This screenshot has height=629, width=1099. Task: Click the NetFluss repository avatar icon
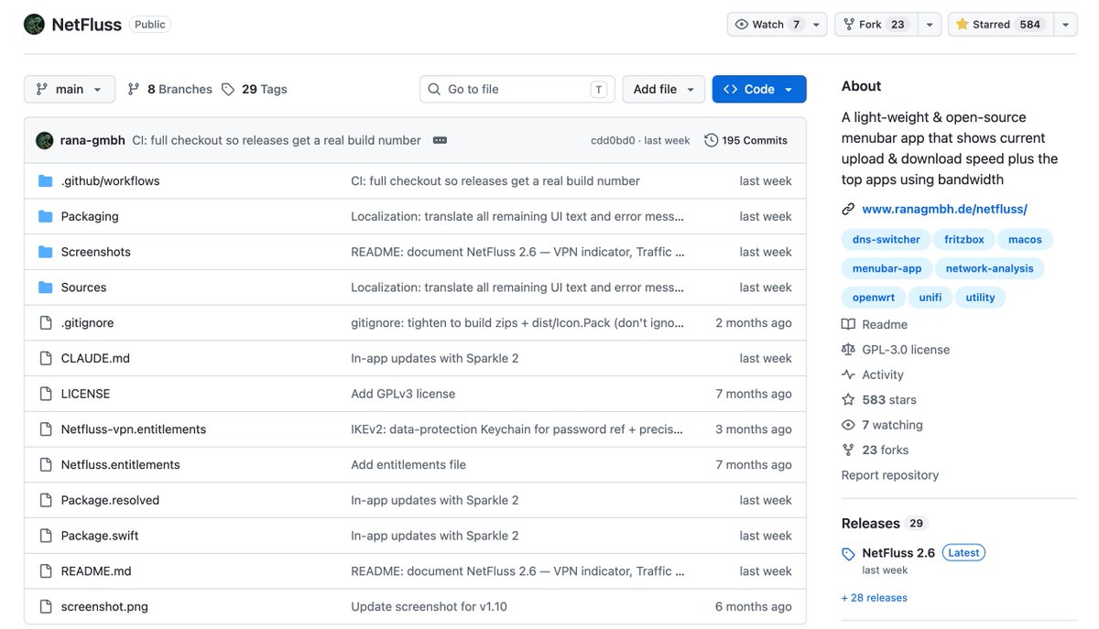[x=34, y=25]
